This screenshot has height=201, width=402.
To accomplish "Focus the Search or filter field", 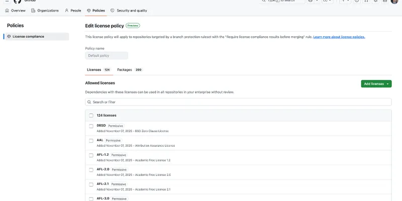I will coord(238,102).
